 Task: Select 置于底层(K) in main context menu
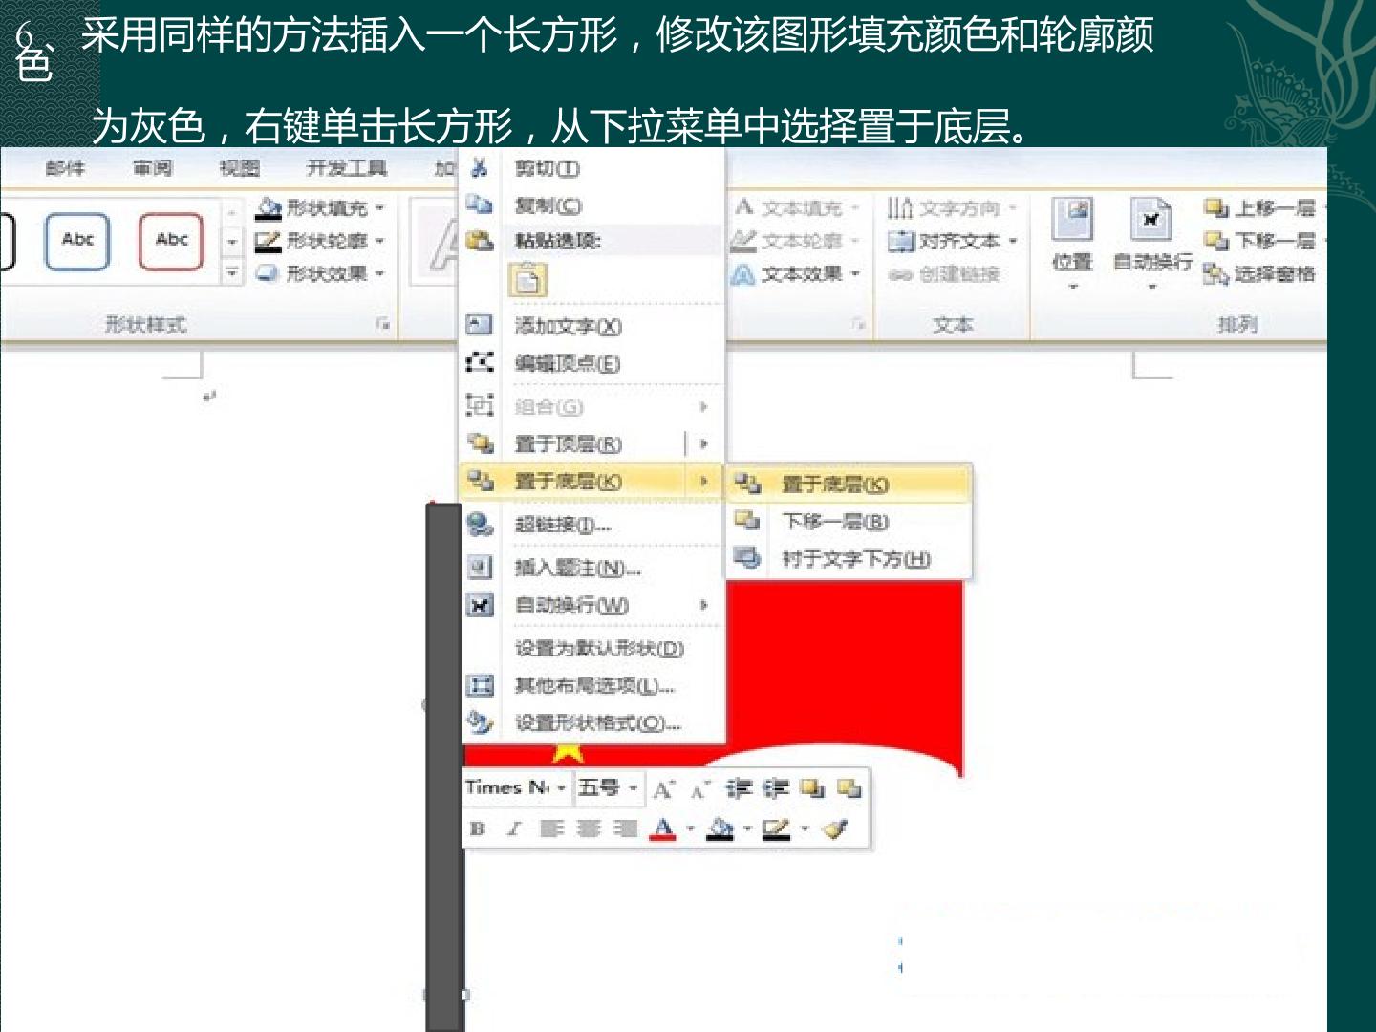pyautogui.click(x=591, y=481)
